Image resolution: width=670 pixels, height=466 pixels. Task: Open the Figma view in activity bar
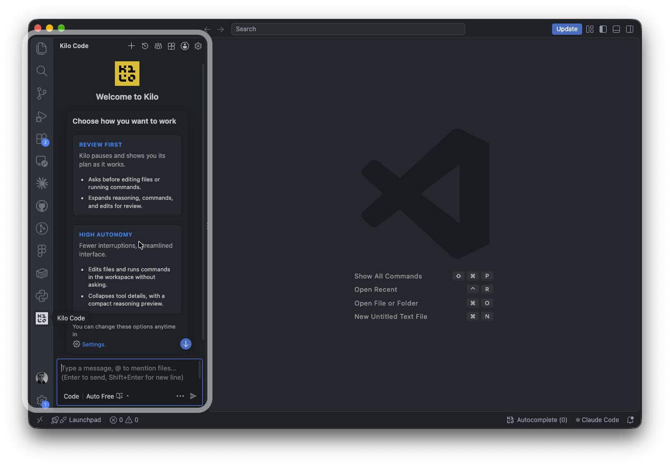pos(42,250)
